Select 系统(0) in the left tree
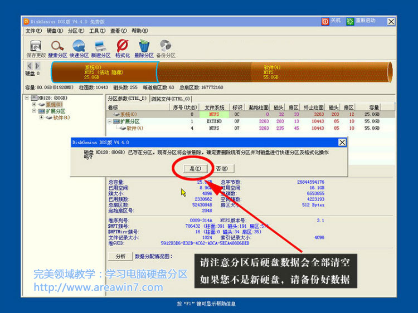The image size is (418, 313). (54, 104)
